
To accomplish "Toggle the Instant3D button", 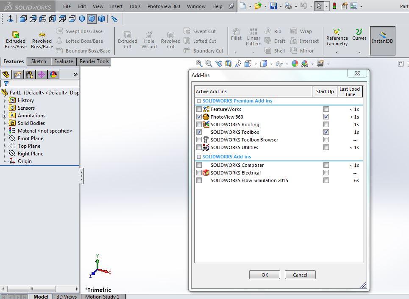I will click(382, 41).
